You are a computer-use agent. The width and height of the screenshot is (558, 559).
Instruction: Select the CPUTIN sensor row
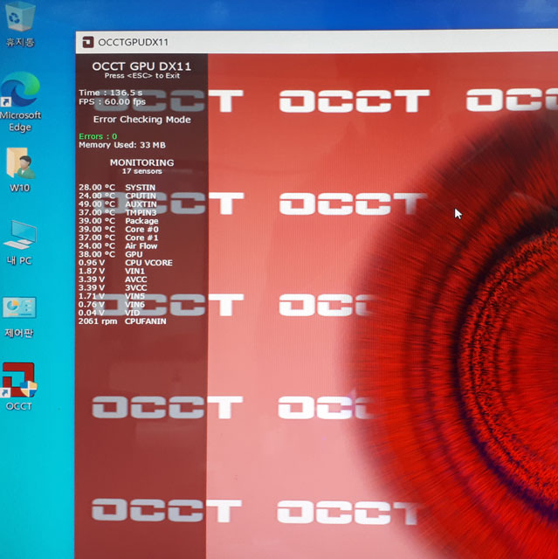click(x=118, y=196)
